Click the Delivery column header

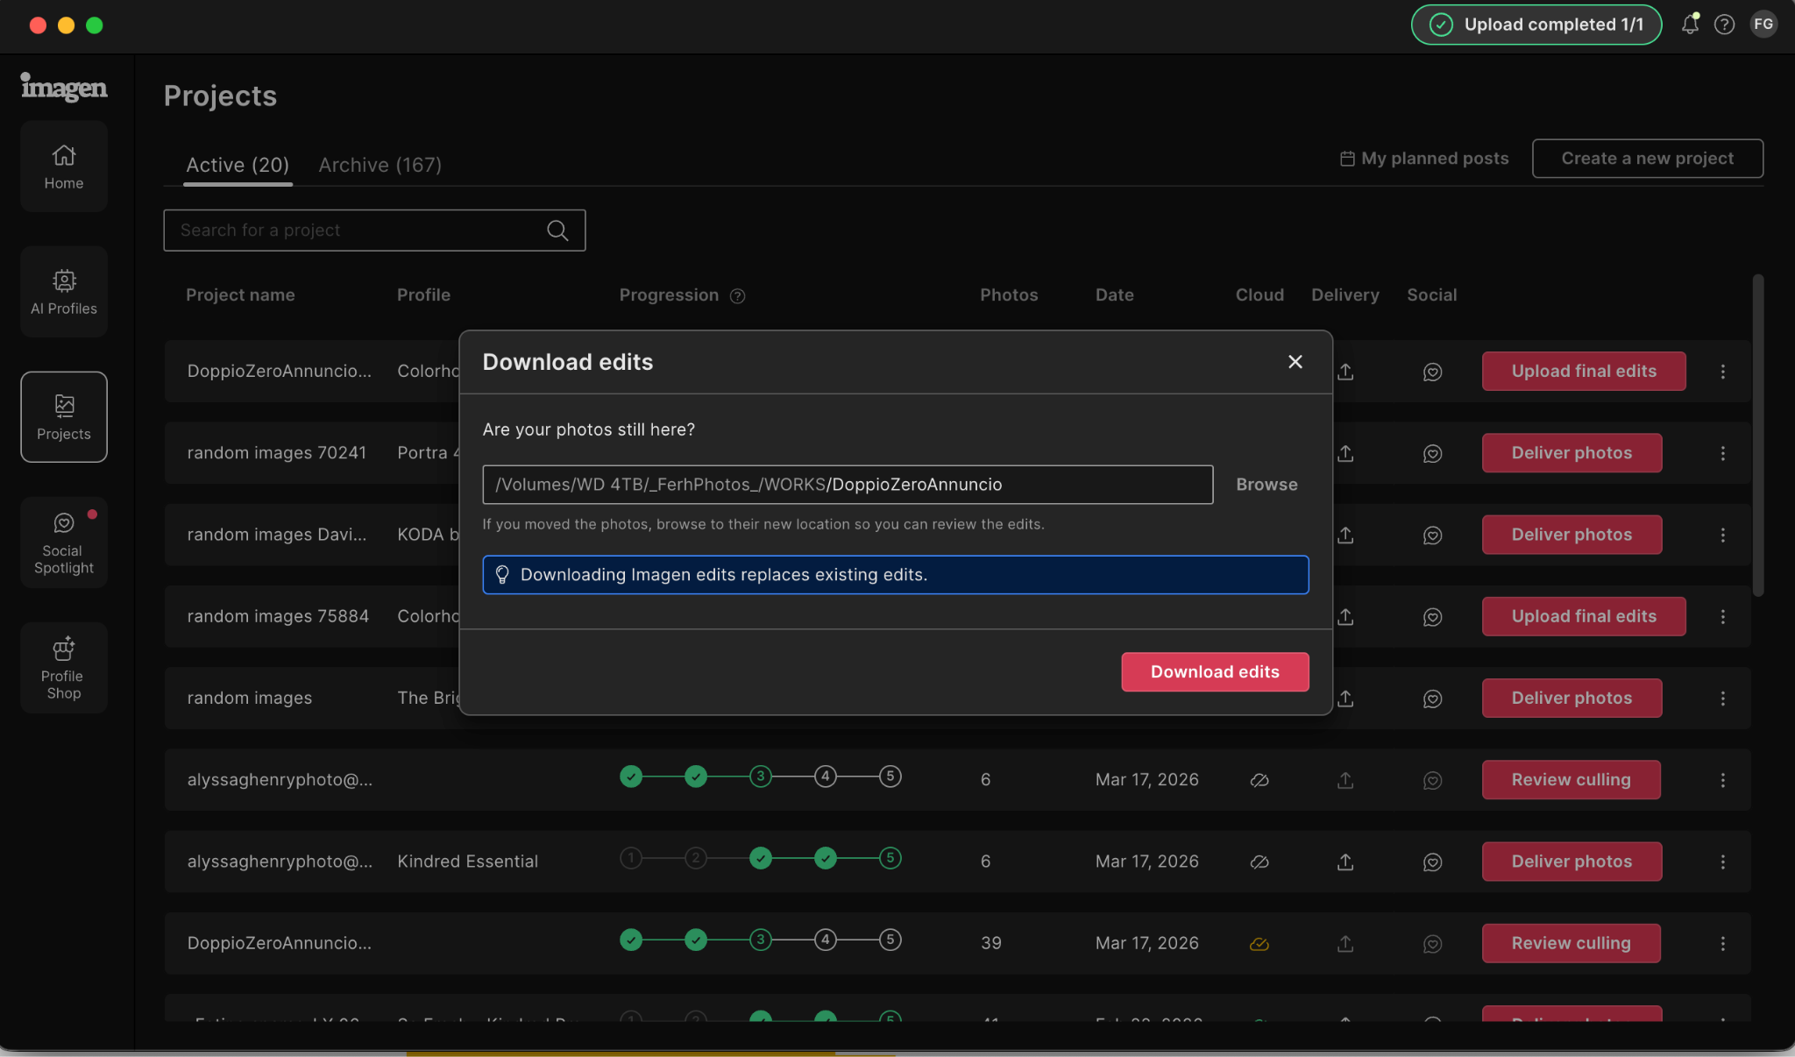(1345, 295)
